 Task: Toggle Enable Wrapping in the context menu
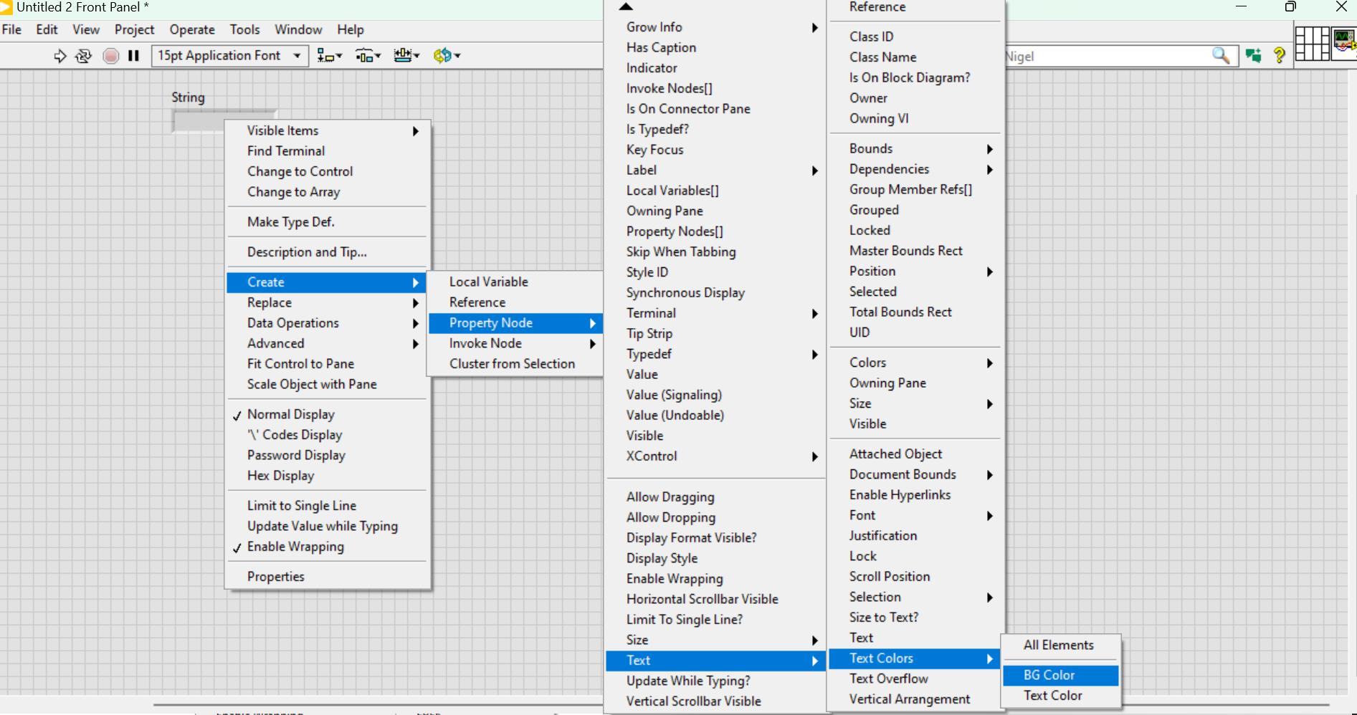pyautogui.click(x=295, y=547)
